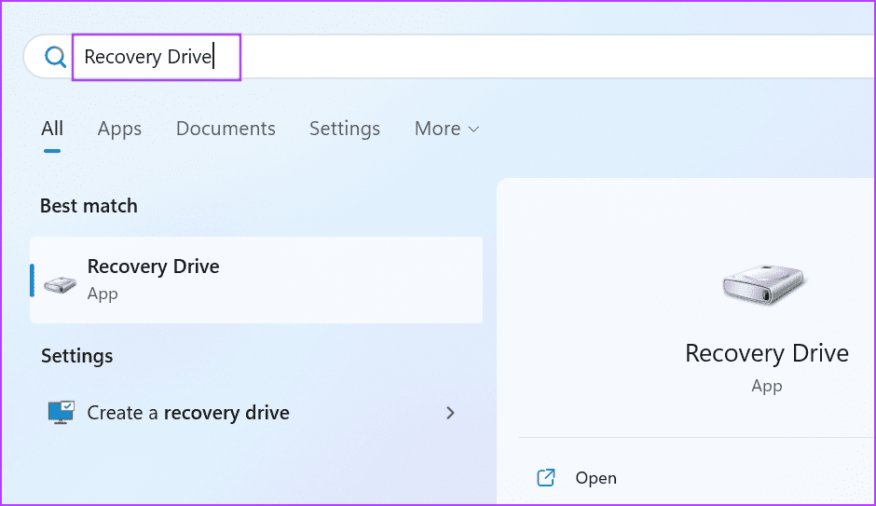Click the Recovery Drive title in preview pane
This screenshot has height=506, width=876.
point(767,353)
